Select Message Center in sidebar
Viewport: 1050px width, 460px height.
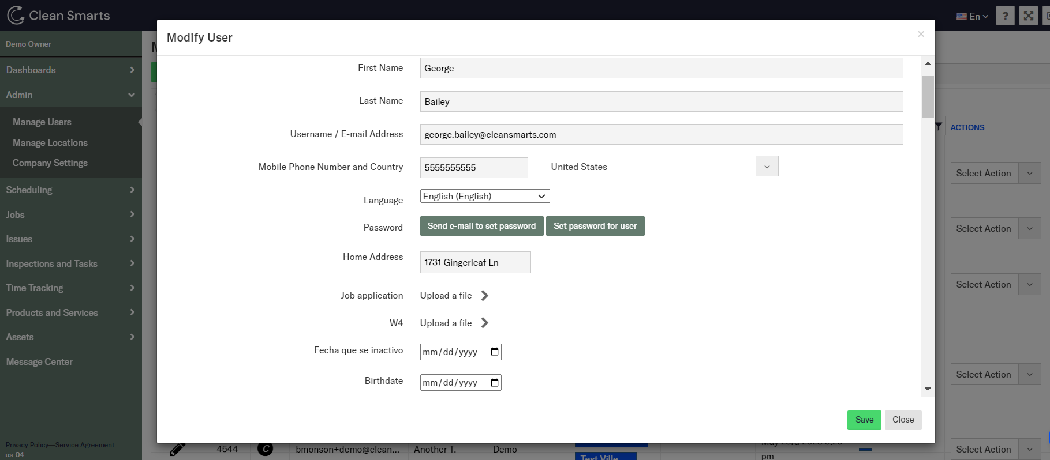(39, 362)
